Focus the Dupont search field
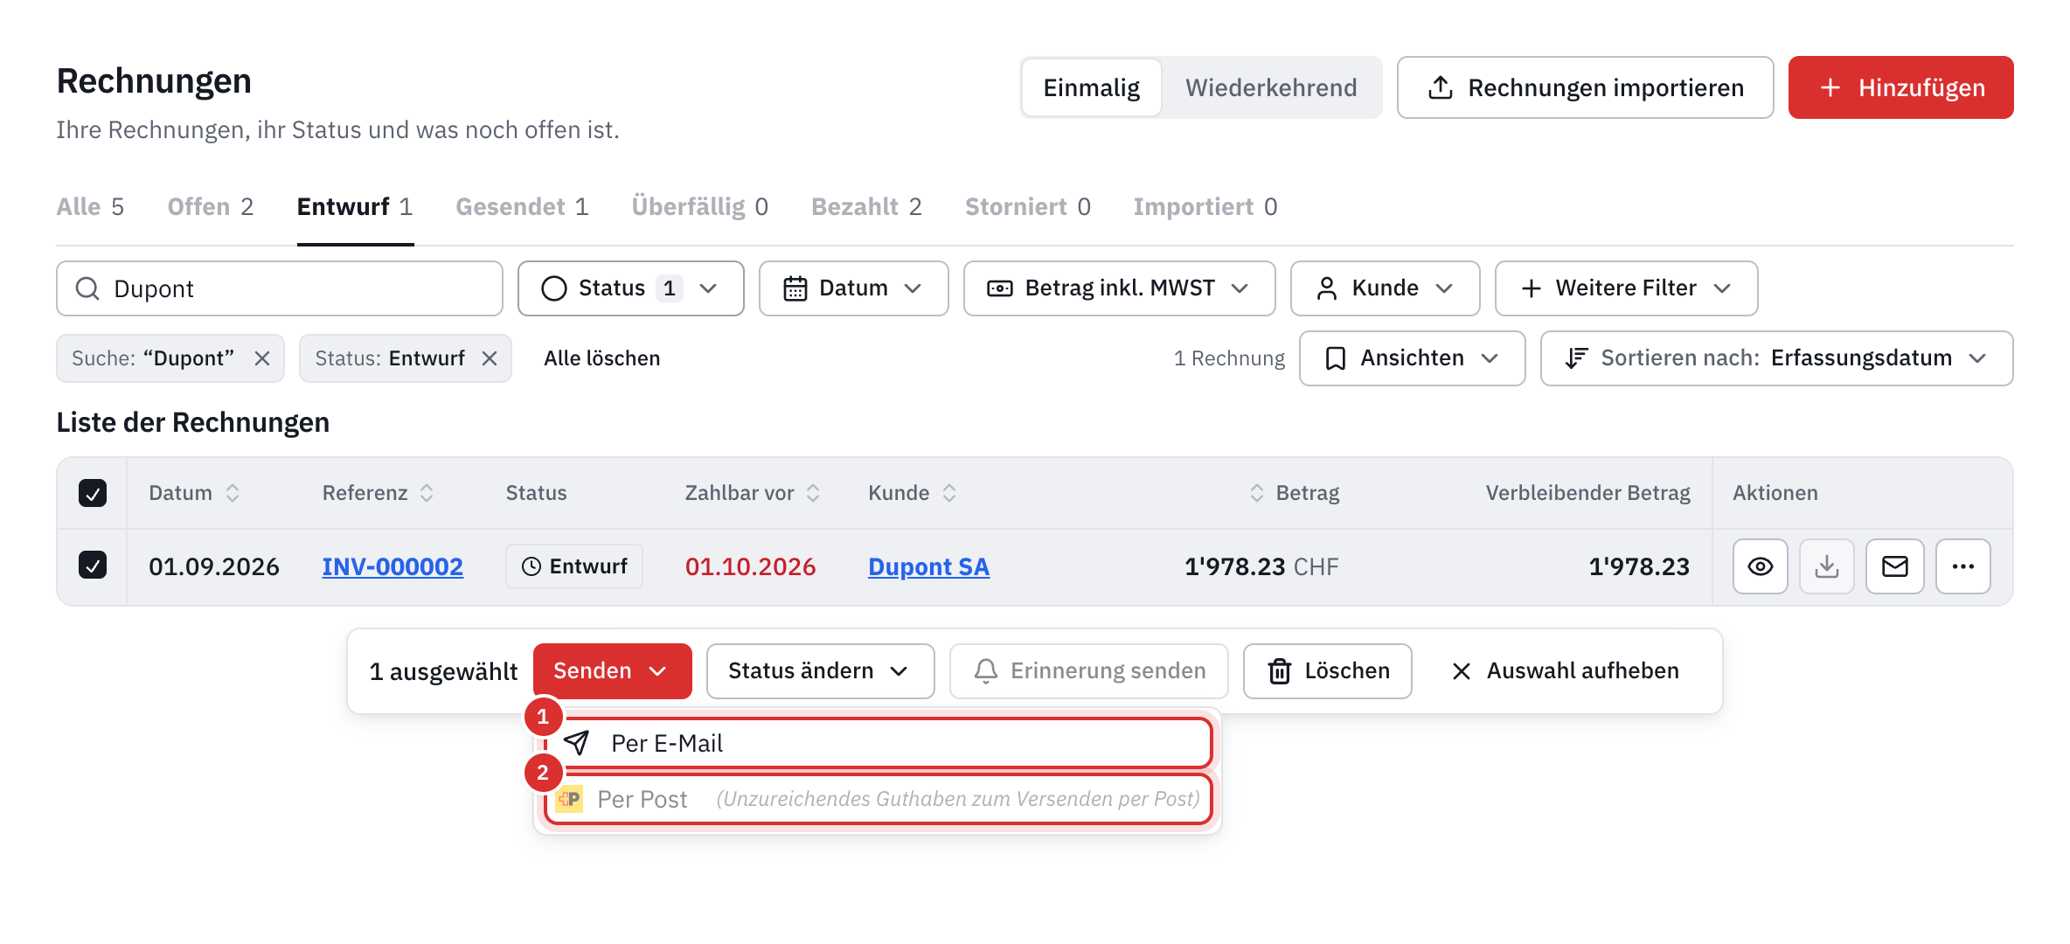This screenshot has height=944, width=2070. 280,288
